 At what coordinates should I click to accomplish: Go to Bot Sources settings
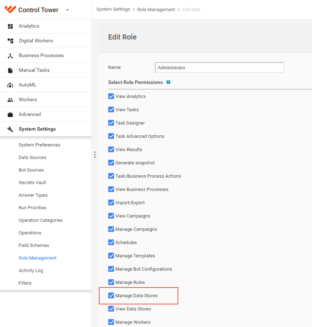[x=31, y=170]
